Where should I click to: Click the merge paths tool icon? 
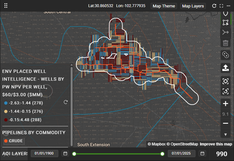tap(226, 33)
